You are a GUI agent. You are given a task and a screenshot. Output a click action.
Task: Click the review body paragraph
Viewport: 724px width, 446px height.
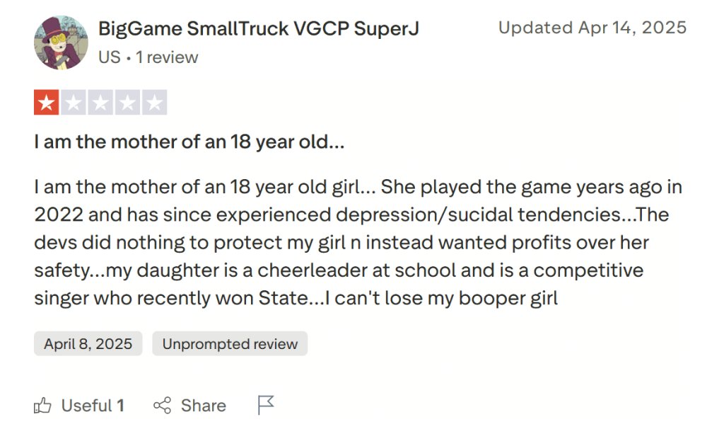[354, 242]
